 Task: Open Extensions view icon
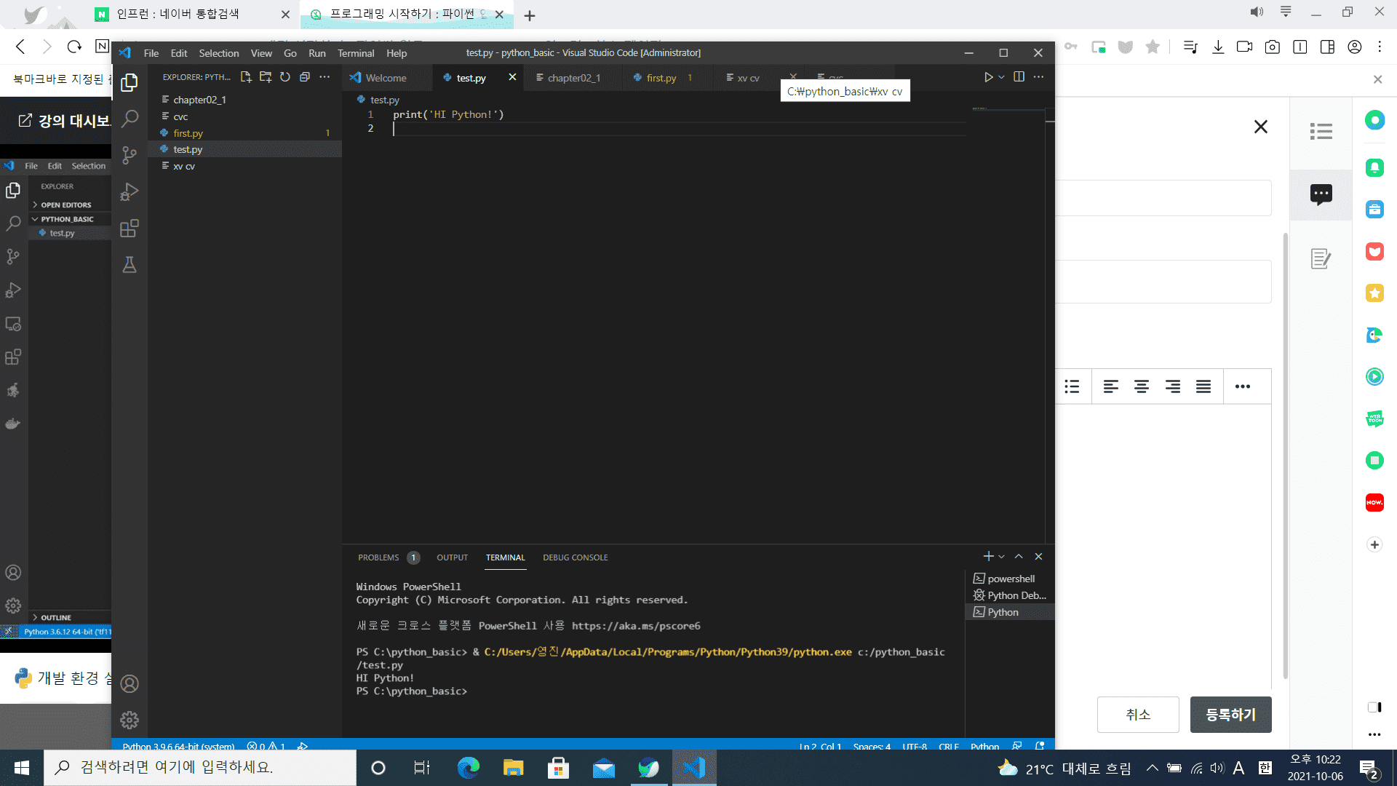tap(130, 229)
